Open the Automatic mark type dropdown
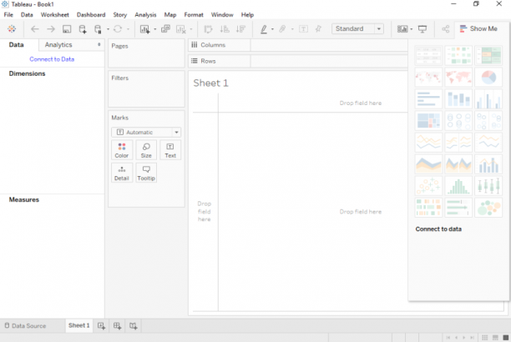 click(x=146, y=133)
